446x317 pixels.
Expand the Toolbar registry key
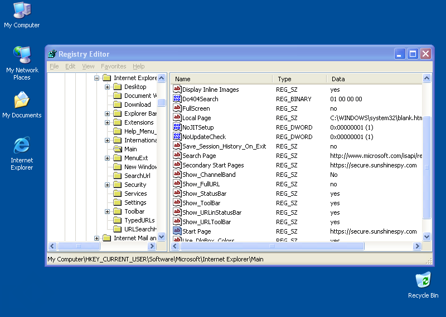pos(107,211)
